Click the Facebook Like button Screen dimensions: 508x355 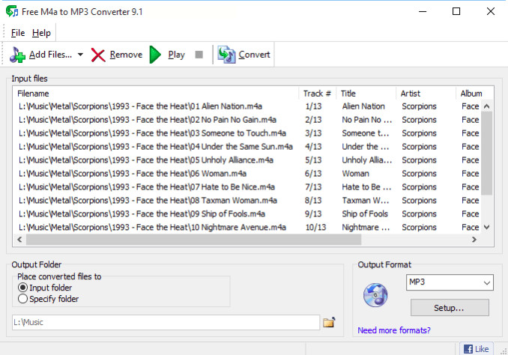coord(477,349)
